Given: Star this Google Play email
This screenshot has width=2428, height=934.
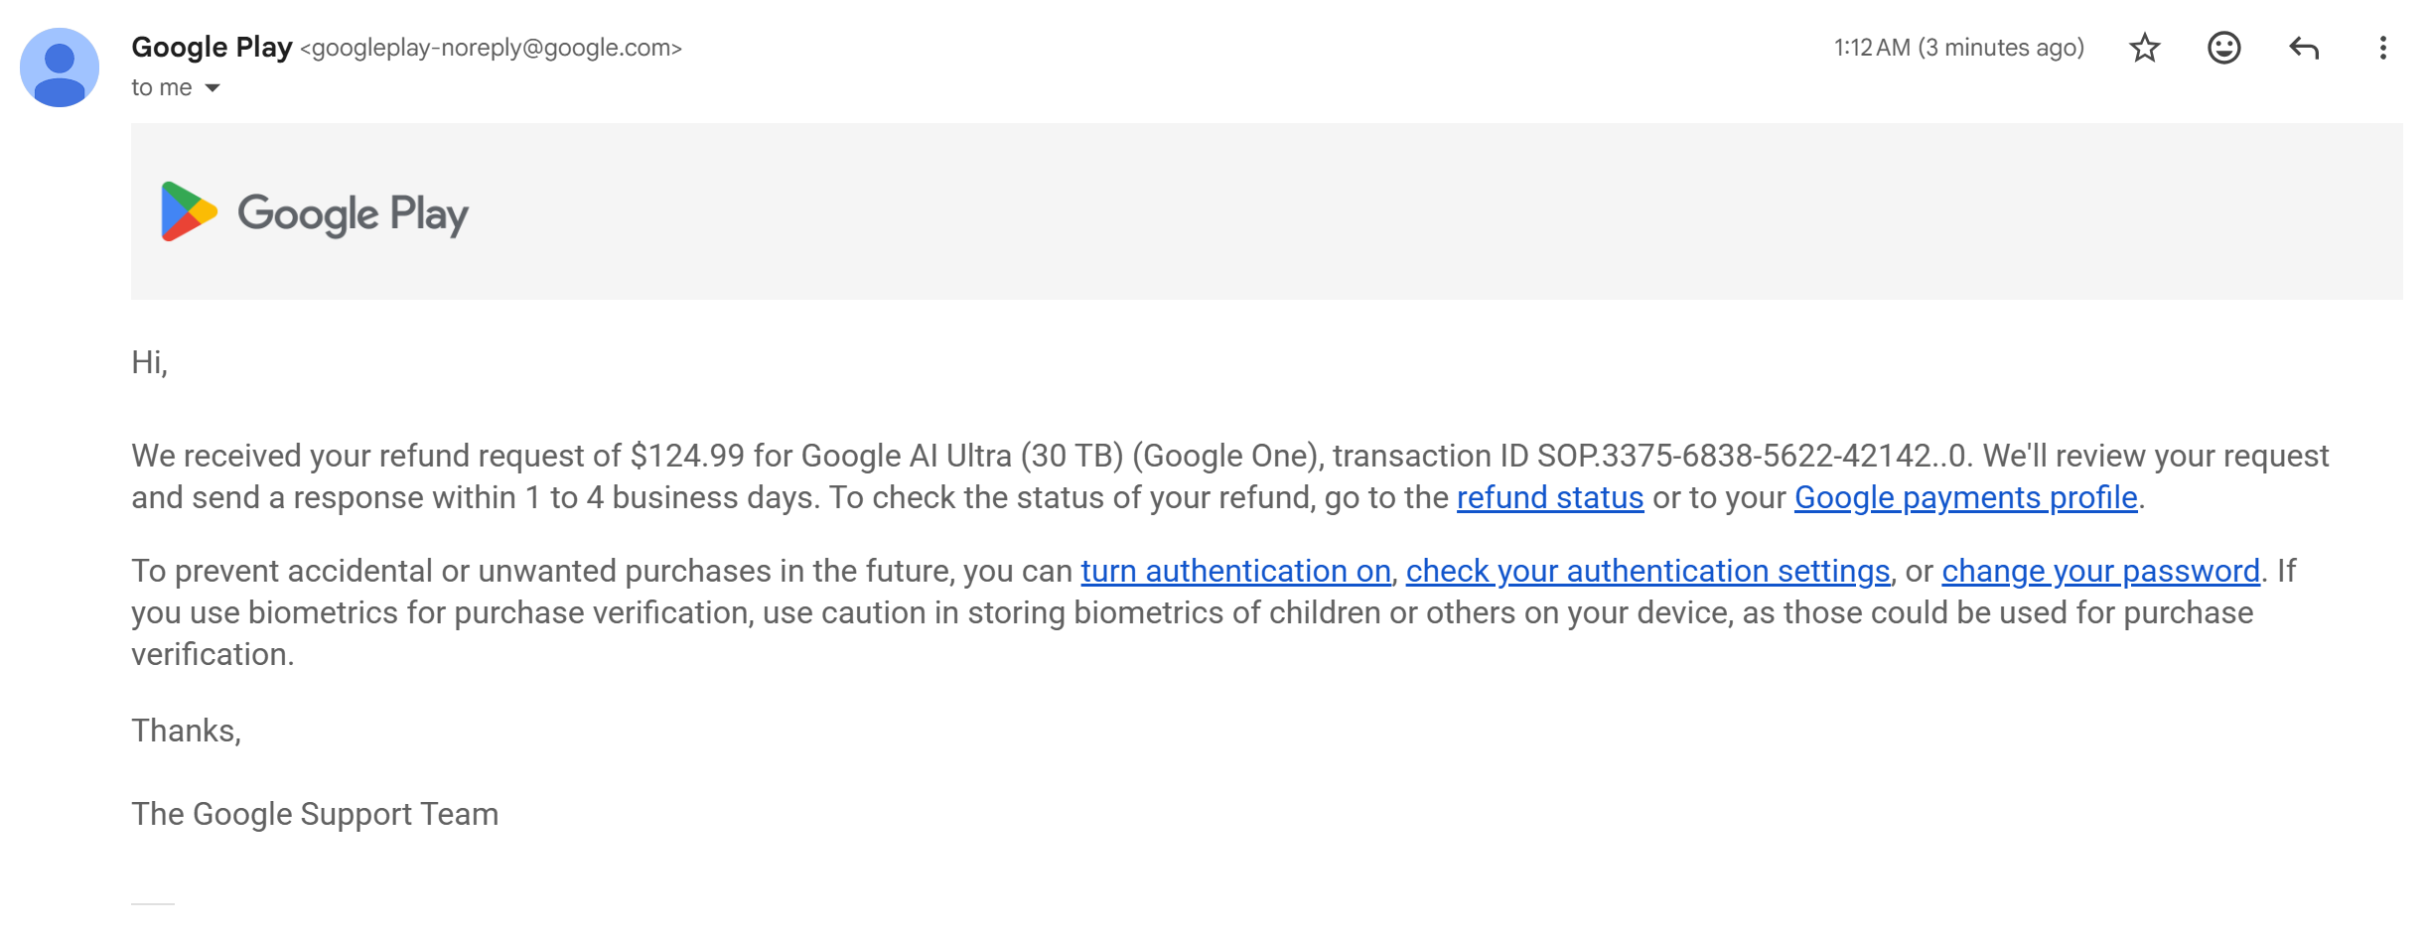Looking at the screenshot, I should coord(2145,48).
